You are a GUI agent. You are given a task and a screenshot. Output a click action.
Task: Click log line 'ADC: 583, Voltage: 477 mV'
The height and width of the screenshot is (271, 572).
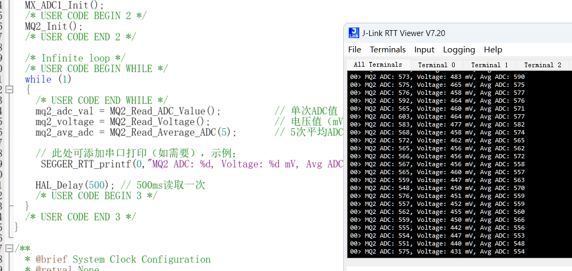click(437, 124)
